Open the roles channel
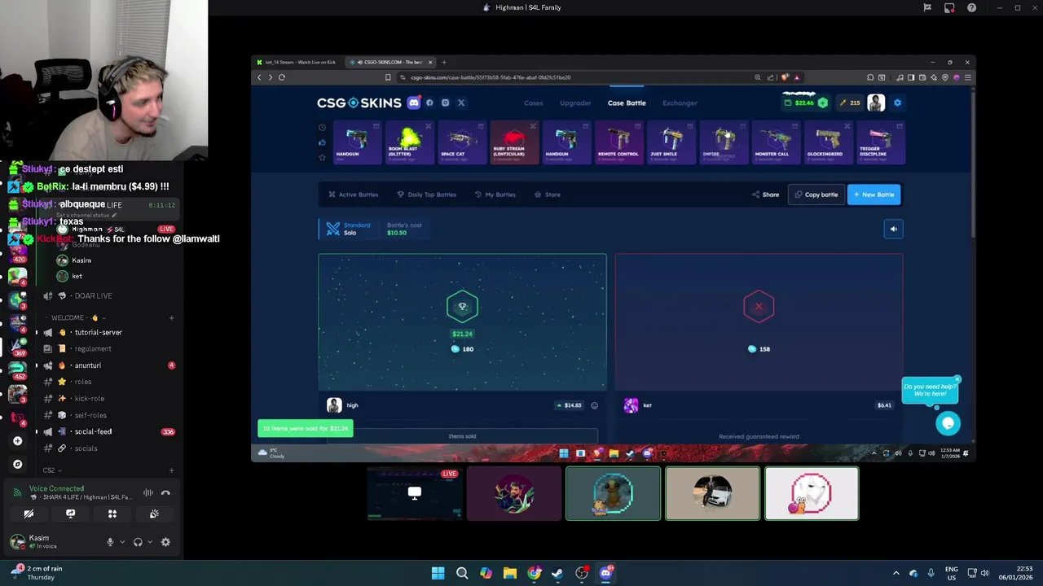The image size is (1043, 586). click(106, 382)
